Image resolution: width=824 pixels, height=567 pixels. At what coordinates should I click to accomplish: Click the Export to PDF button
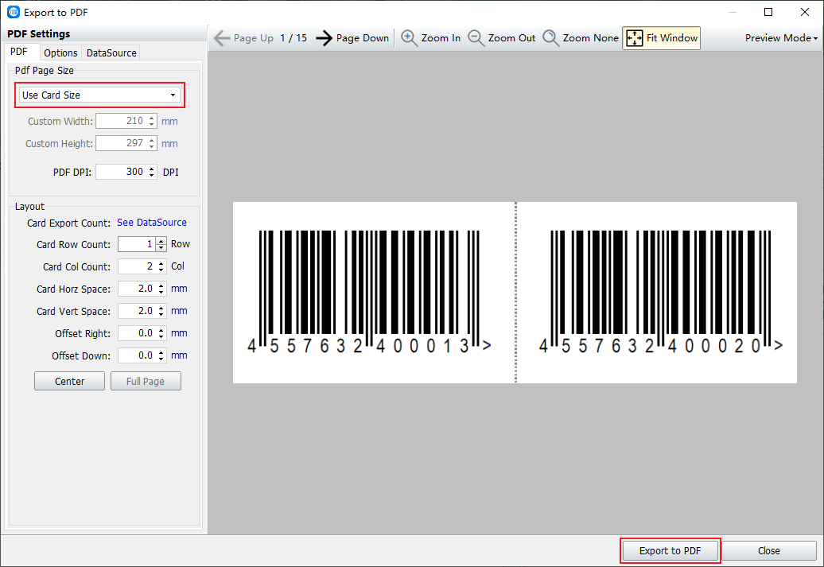click(x=670, y=551)
